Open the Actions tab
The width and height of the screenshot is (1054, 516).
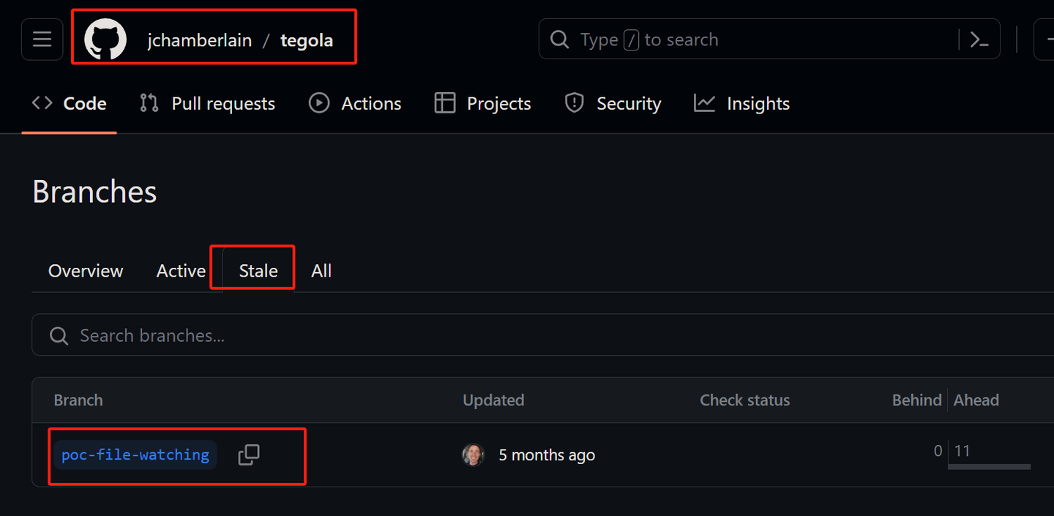click(x=355, y=104)
